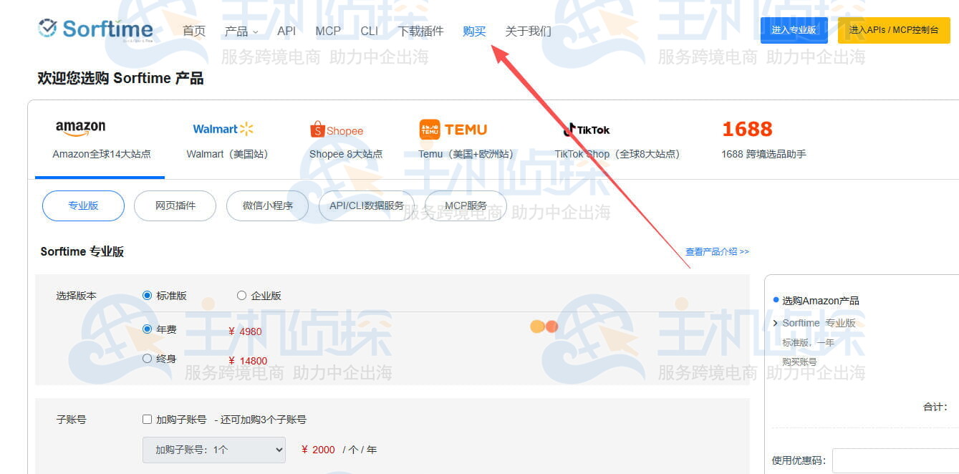Open the 首页 menu item
The height and width of the screenshot is (474, 959).
coord(194,31)
